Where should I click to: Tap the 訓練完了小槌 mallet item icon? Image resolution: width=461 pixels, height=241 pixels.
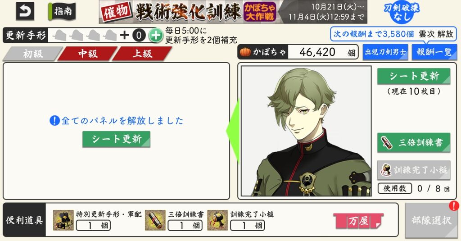tap(217, 220)
